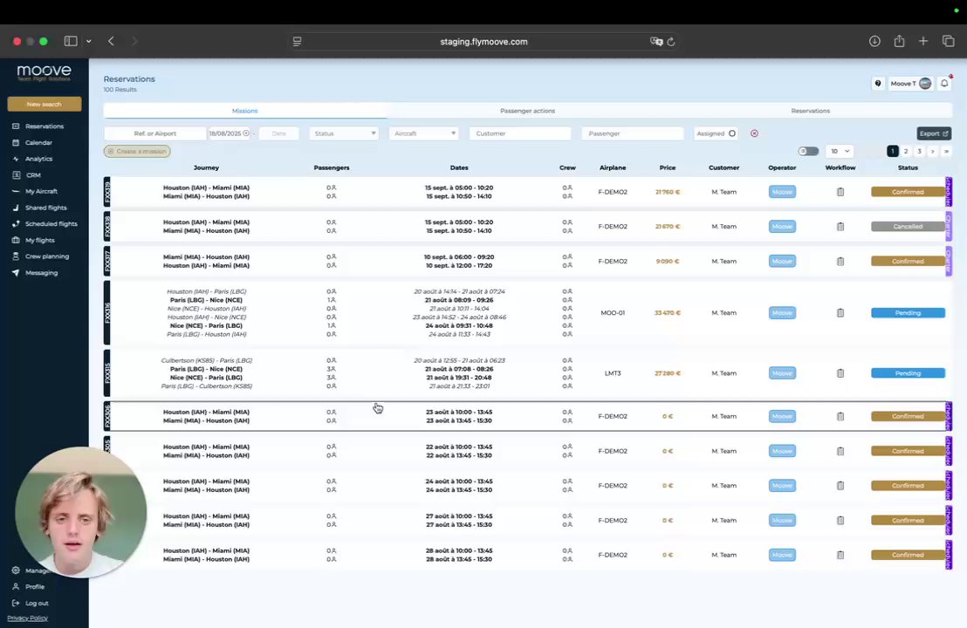Image resolution: width=967 pixels, height=628 pixels.
Task: Go to results page 3
Action: 920,151
